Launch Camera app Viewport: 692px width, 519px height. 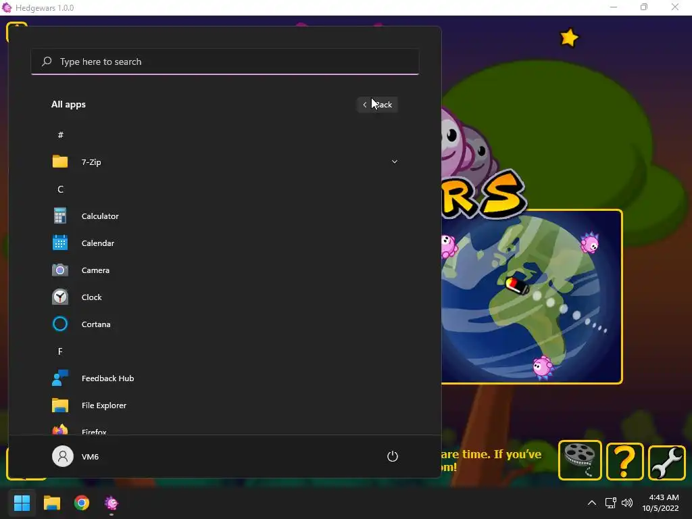coord(224,270)
